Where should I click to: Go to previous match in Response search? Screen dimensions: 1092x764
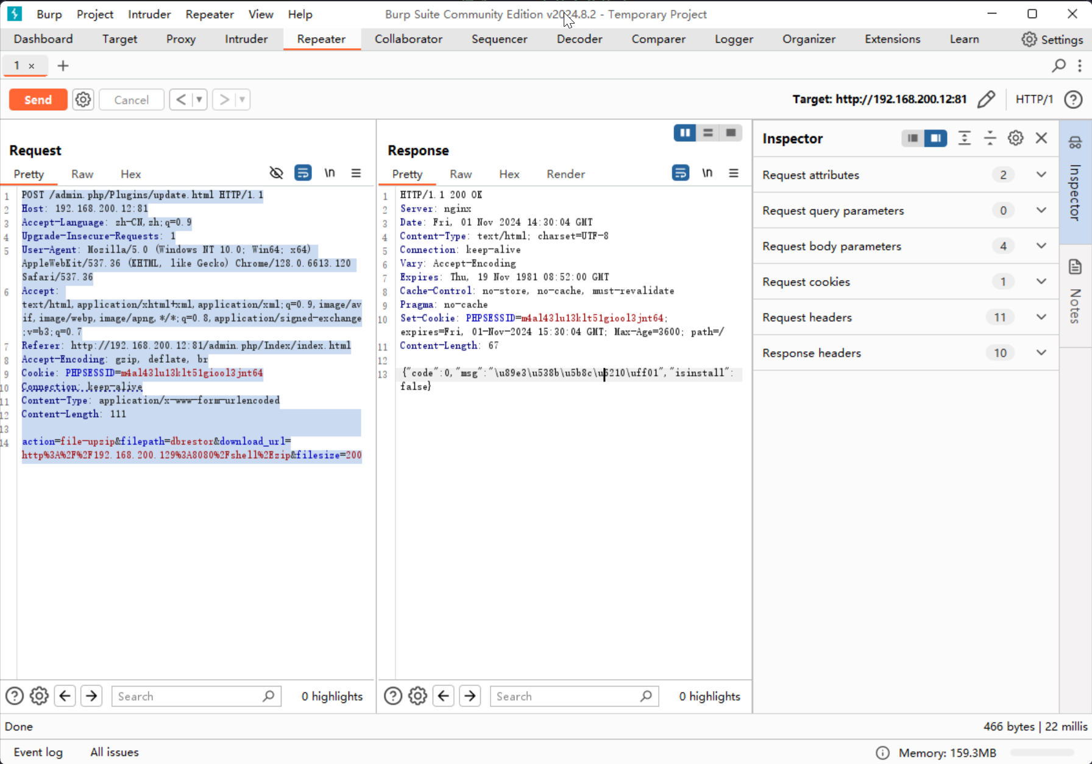[x=444, y=696]
